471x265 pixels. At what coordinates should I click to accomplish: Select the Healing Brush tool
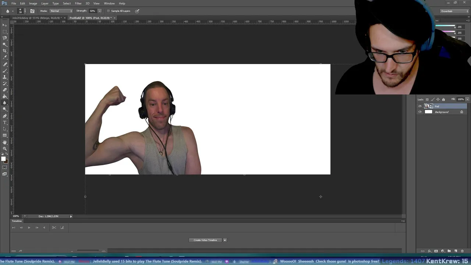pyautogui.click(x=5, y=64)
